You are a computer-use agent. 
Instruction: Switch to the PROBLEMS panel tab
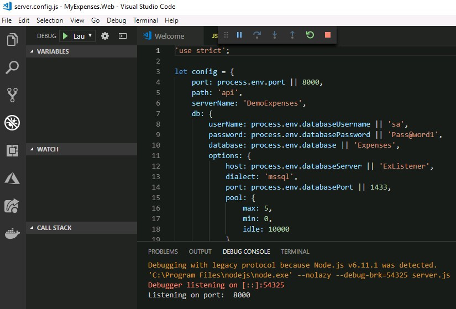pyautogui.click(x=163, y=252)
